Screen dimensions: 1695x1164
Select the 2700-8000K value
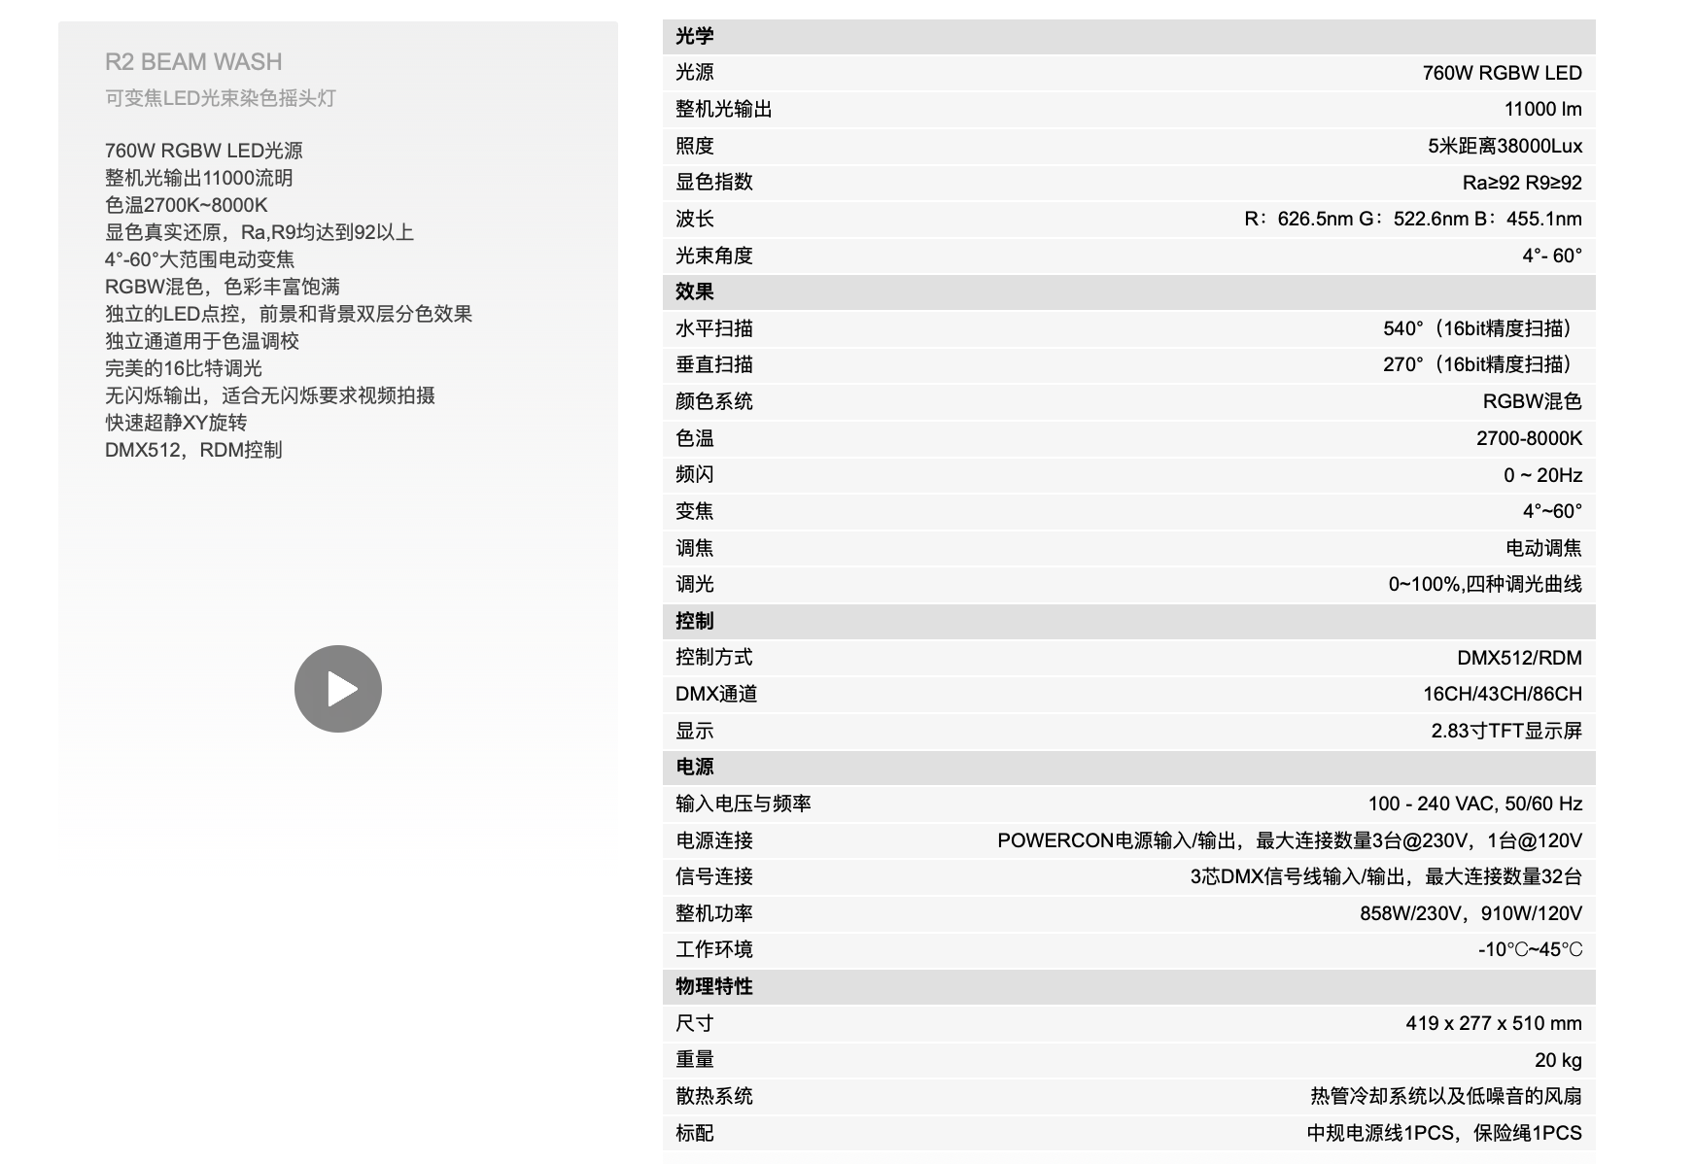click(x=1529, y=438)
